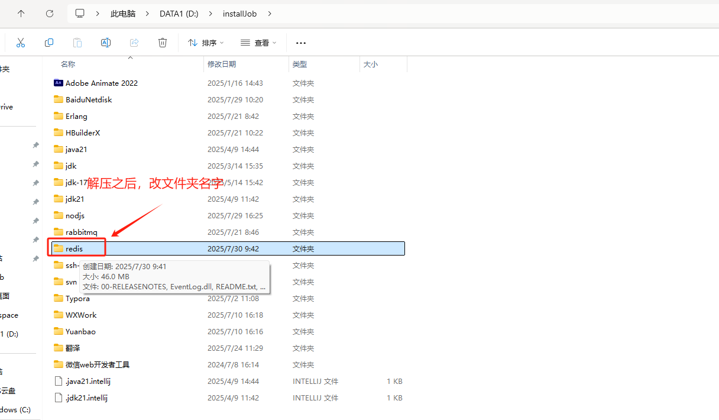Click the Rename icon in toolbar
This screenshot has width=719, height=420.
[x=106, y=43]
